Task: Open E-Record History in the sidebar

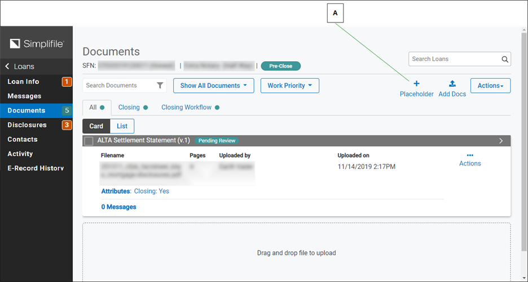Action: pos(36,168)
